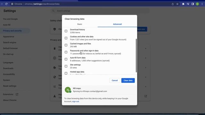The height and width of the screenshot is (115, 205).
Task: Bookmark this page with the star icon
Action: [177, 4]
